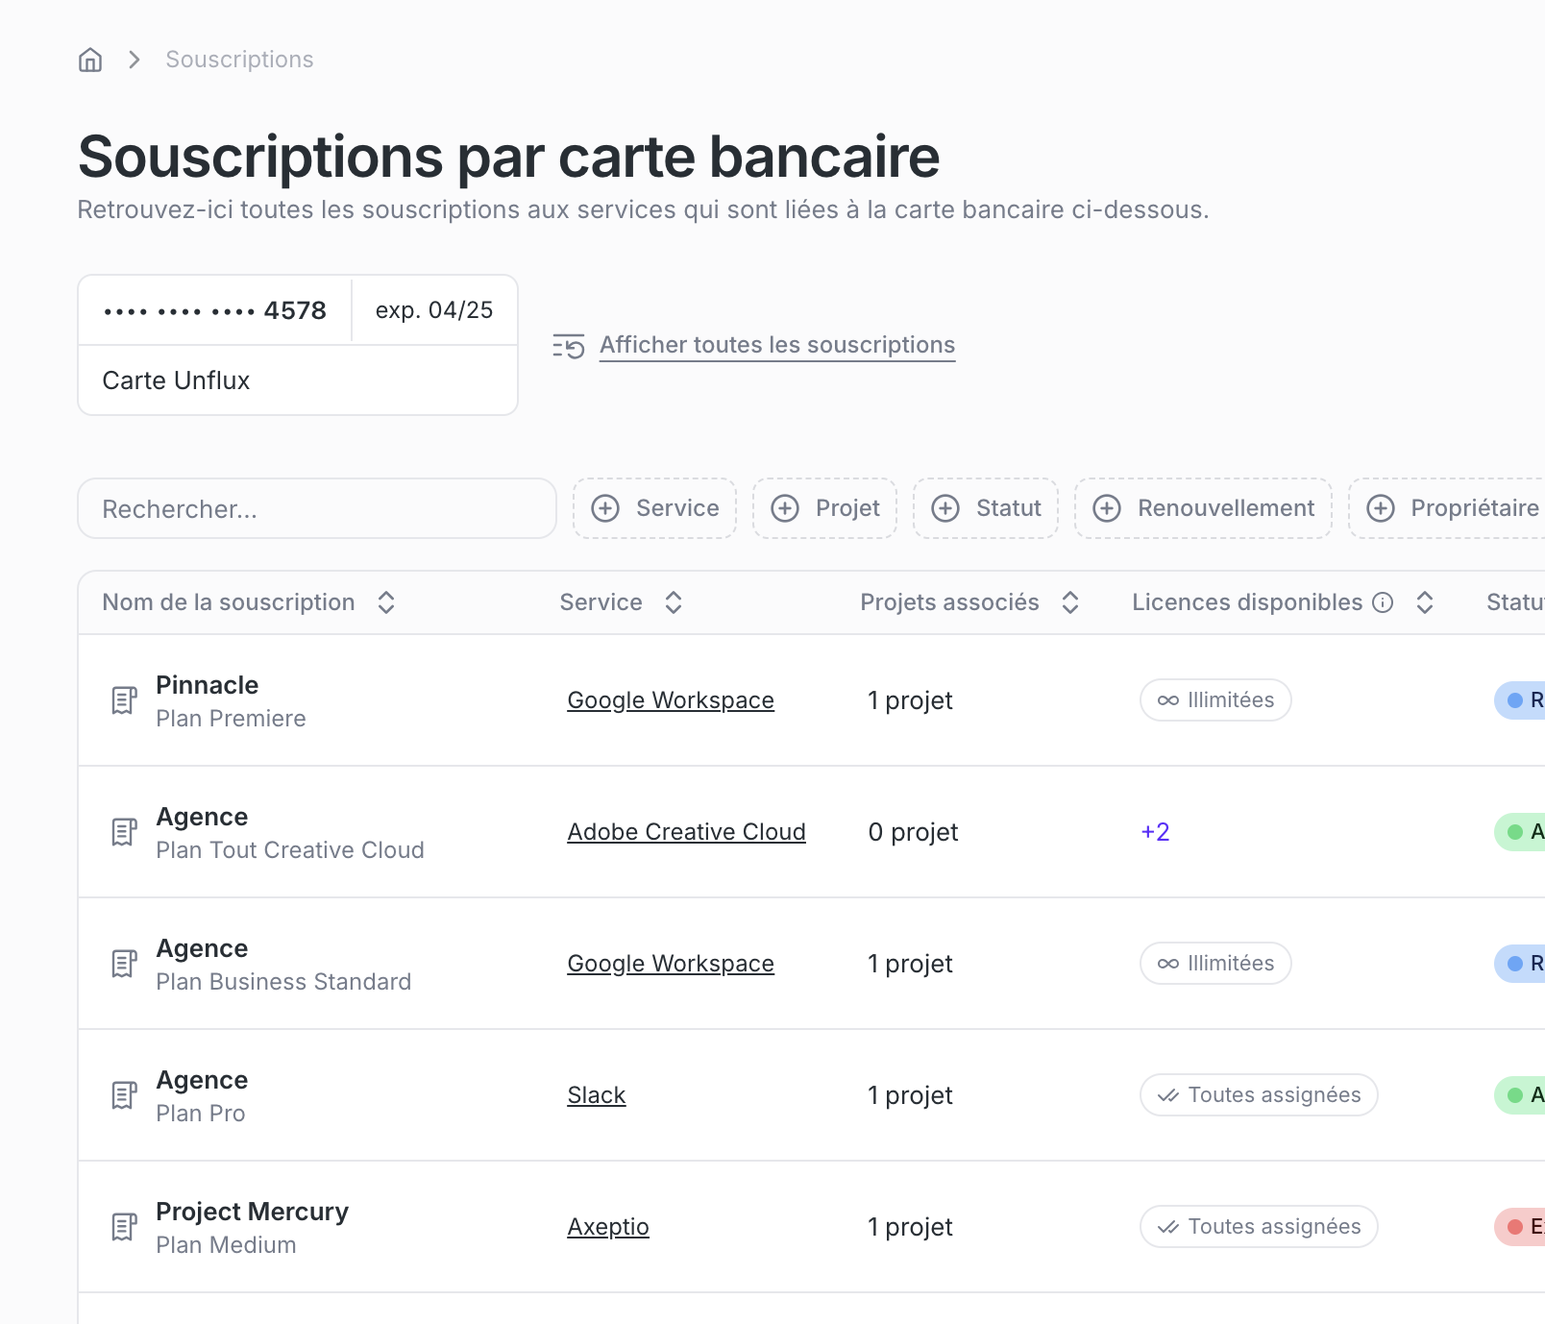Screen dimensions: 1545x1324
Task: Click receipt icon of Agence Creative Cloud row
Action: [124, 832]
